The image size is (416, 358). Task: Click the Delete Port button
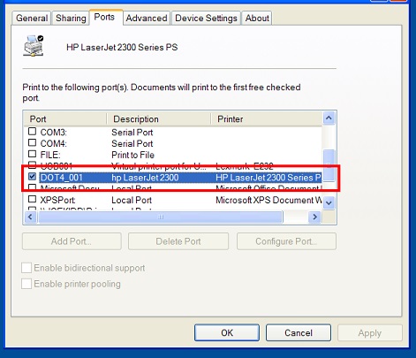[178, 241]
